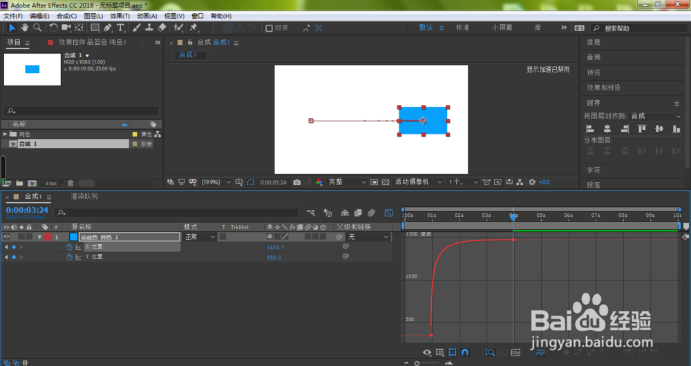Click layer 1 red label color
Screen dimensions: 691x366
[48, 237]
